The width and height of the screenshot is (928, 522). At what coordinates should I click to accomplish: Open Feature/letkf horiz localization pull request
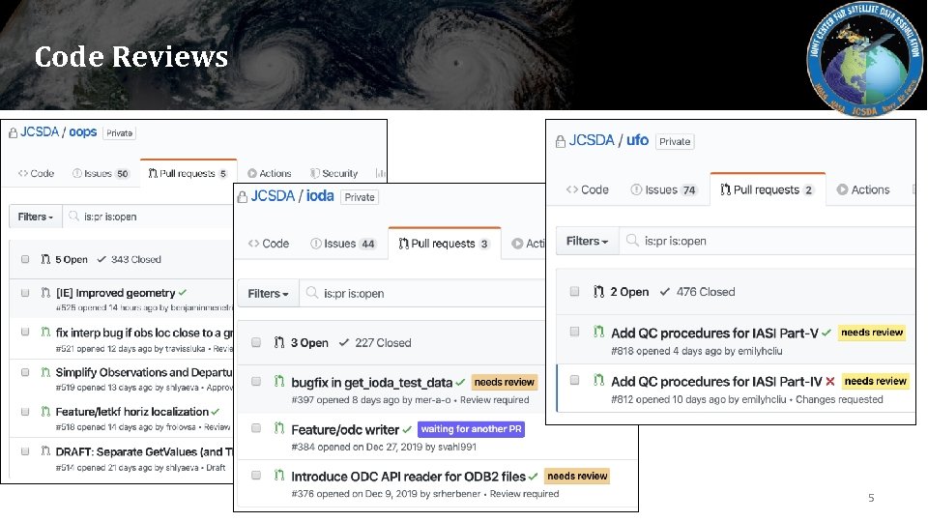132,412
